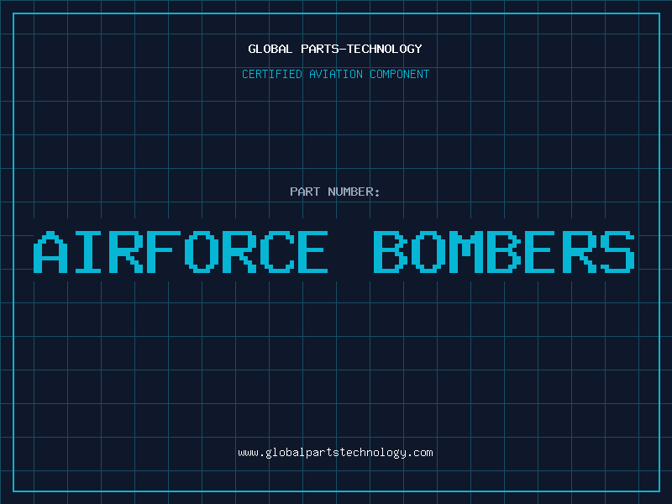Click the word AVIATION in the subtitle
This screenshot has height=504, width=672.
coord(336,74)
